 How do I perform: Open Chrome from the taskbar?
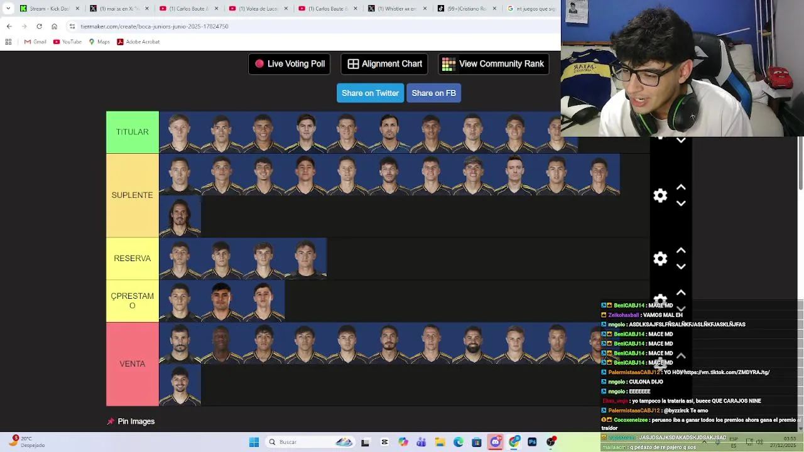click(x=514, y=442)
